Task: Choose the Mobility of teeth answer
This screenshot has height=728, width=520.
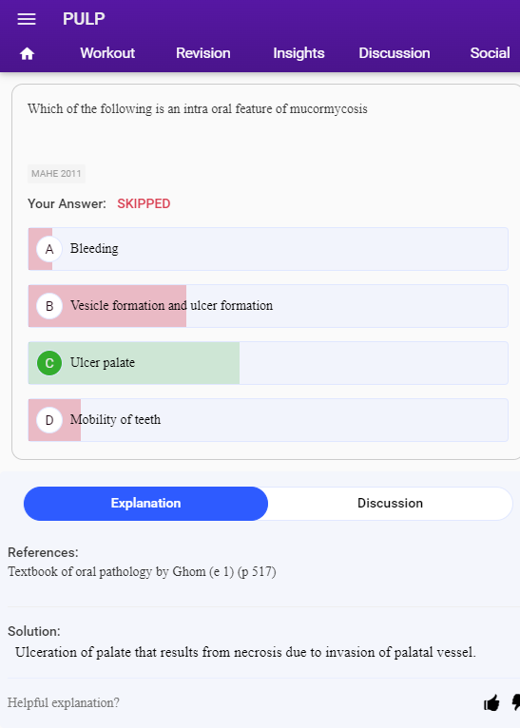Action: pos(268,420)
